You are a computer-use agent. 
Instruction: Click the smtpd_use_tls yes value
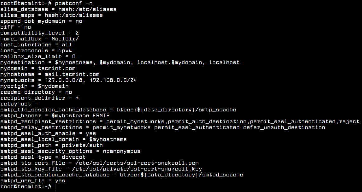click(60, 181)
